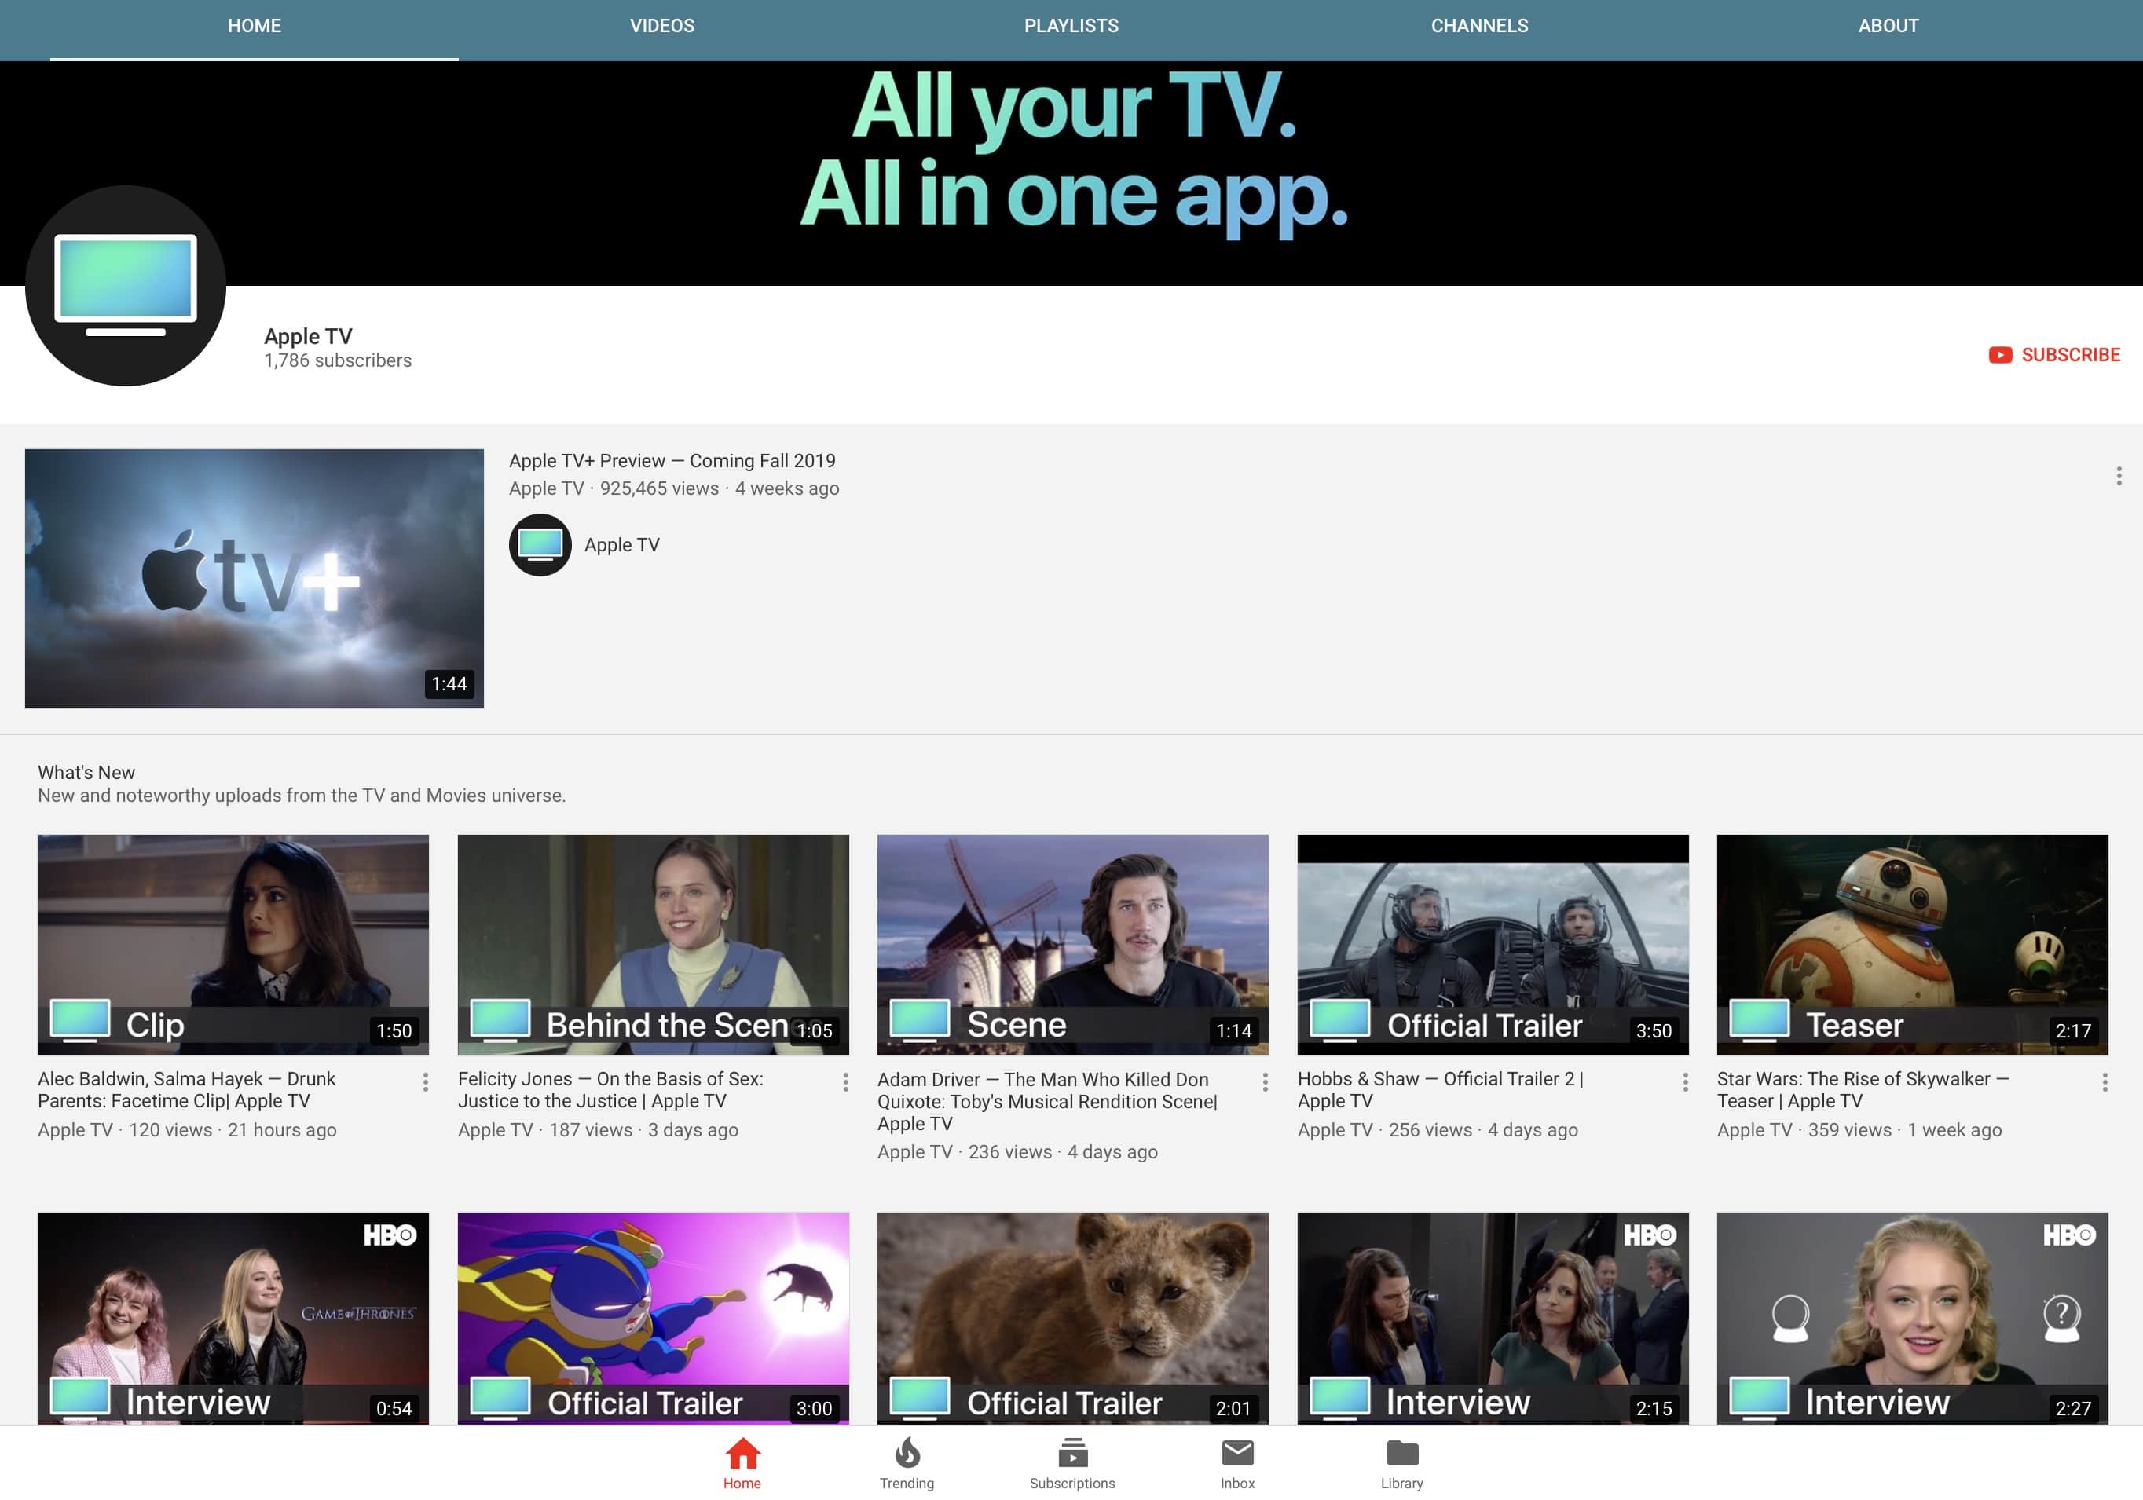Image resolution: width=2143 pixels, height=1500 pixels.
Task: Open options menu for Hobbs & Shaw trailer
Action: pyautogui.click(x=1685, y=1082)
